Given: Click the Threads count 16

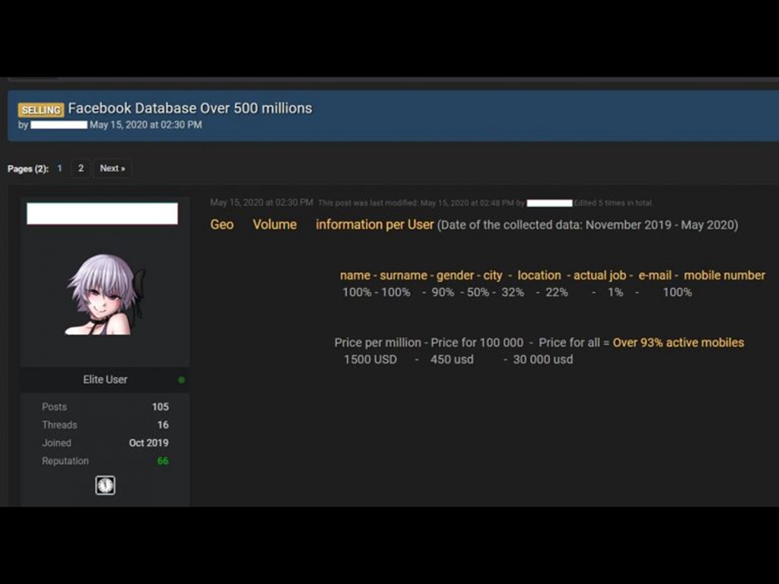Looking at the screenshot, I should [163, 424].
